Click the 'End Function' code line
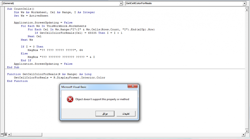The height and width of the screenshot is (139, 250). pos(17,81)
